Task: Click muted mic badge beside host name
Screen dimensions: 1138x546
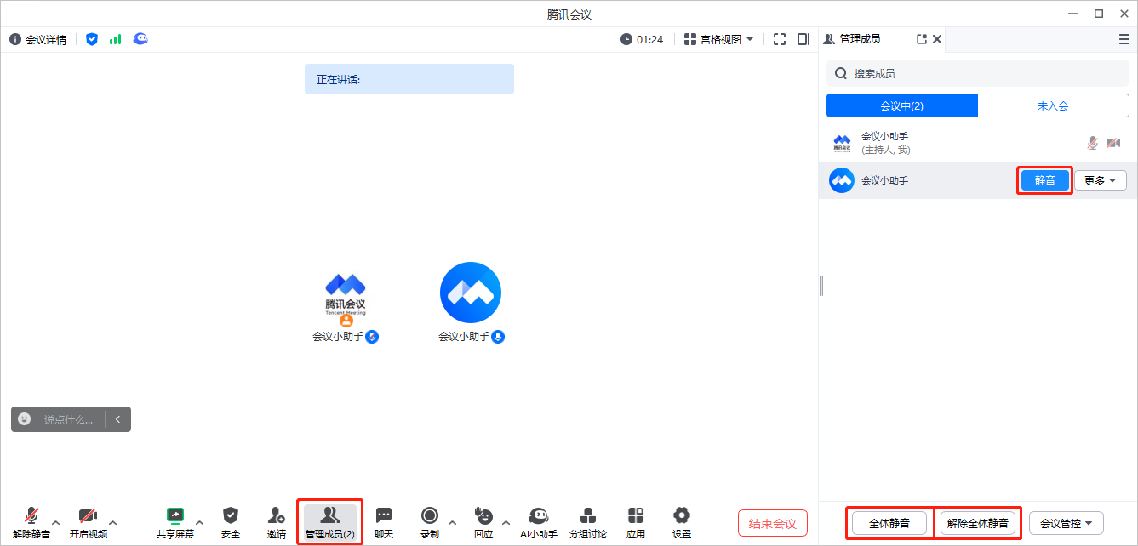Action: coord(372,337)
